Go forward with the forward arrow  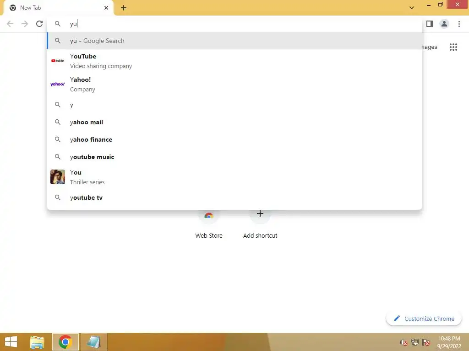pyautogui.click(x=25, y=24)
